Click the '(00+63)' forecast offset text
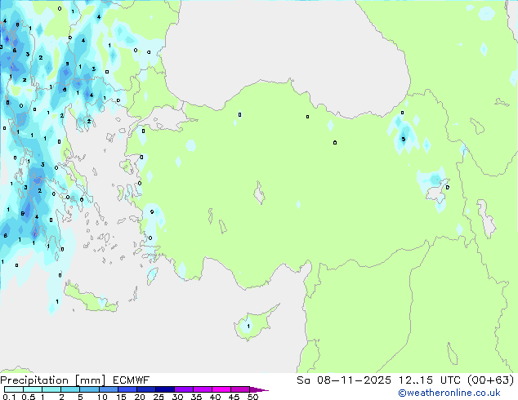Viewport: 518px width, 400px height. tap(490, 380)
